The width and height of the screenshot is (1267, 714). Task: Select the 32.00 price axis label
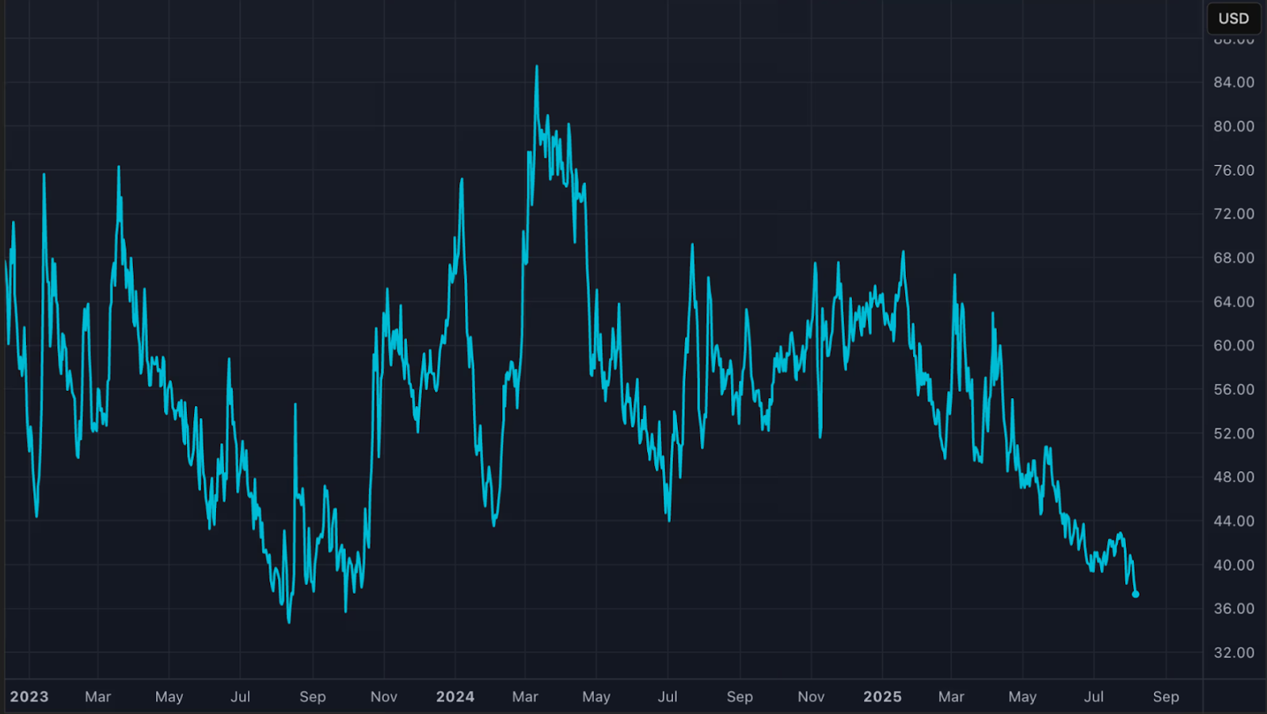[1234, 653]
